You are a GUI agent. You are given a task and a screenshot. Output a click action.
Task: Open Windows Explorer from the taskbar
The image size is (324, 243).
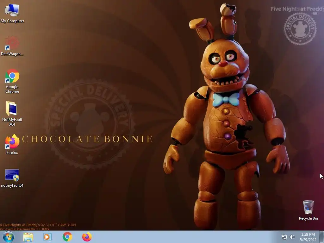(28, 237)
